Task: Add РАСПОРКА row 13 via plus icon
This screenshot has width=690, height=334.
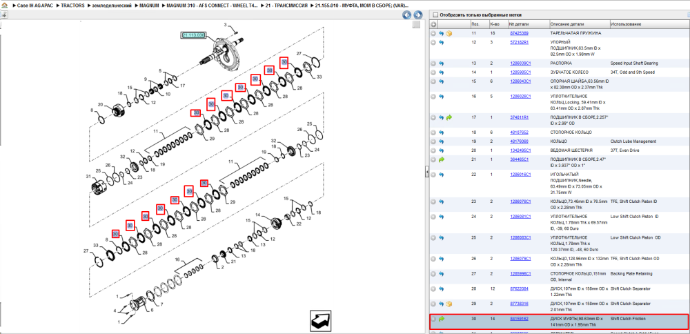Action: coord(433,63)
